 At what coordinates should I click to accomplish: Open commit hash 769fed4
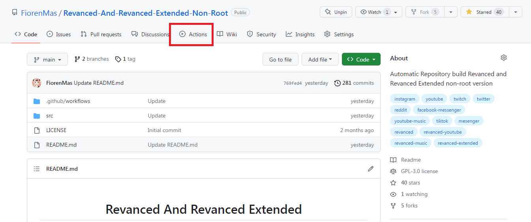tap(292, 83)
